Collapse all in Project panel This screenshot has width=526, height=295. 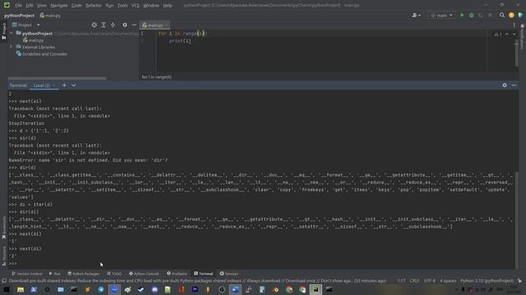tap(113, 25)
